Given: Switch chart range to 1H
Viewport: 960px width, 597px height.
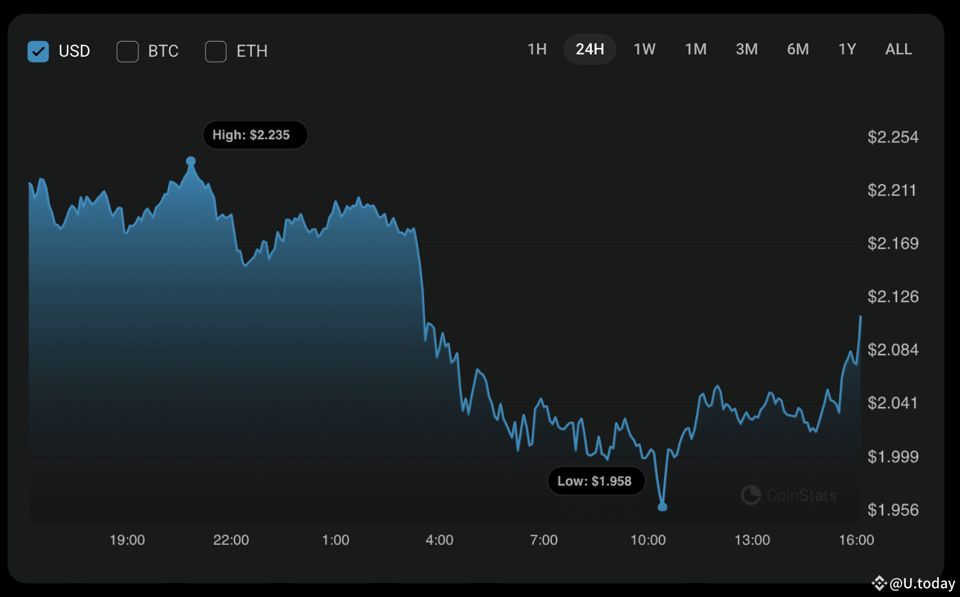Looking at the screenshot, I should [537, 49].
